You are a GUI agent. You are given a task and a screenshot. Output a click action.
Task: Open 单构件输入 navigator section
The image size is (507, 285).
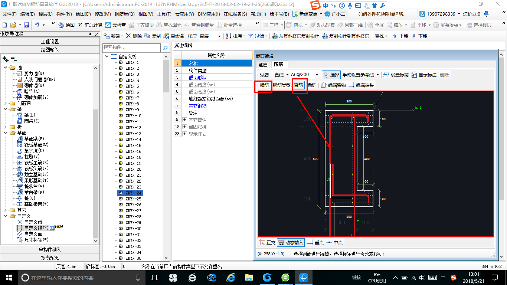[x=50, y=249]
